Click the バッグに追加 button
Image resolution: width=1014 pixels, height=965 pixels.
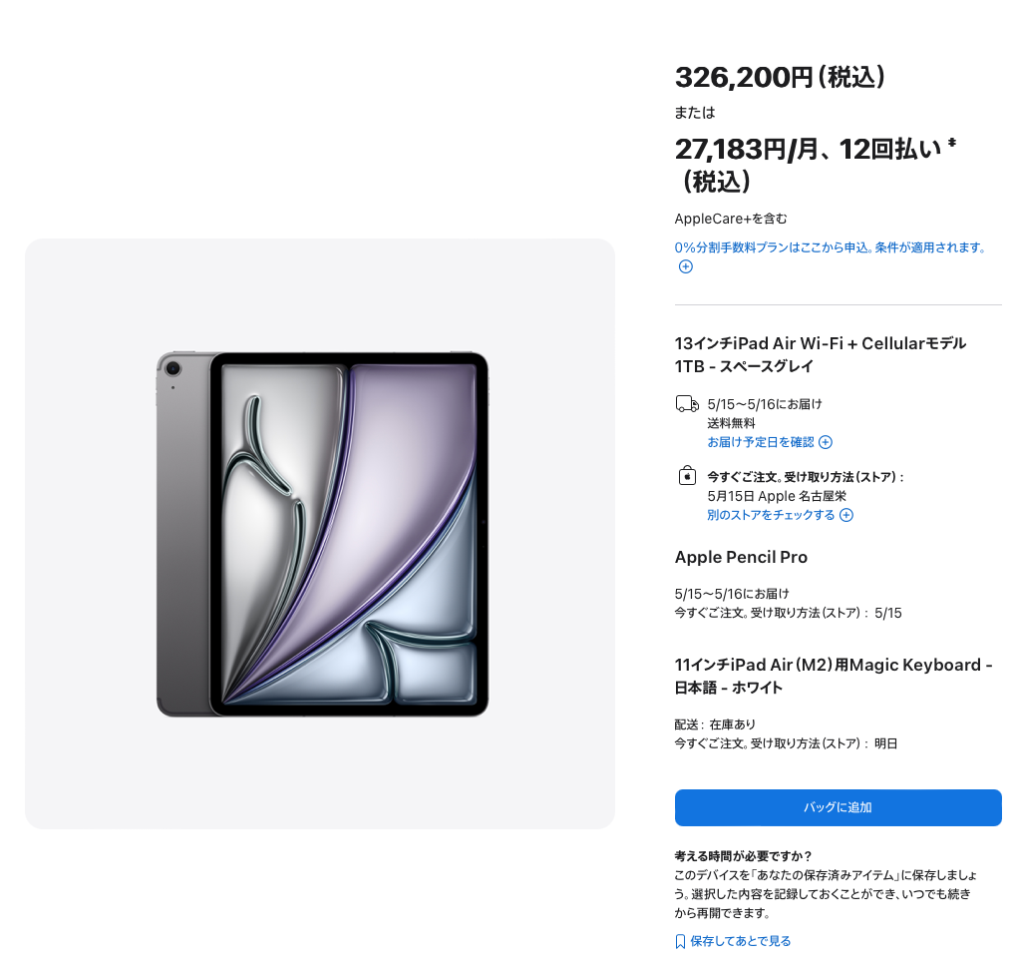click(838, 807)
